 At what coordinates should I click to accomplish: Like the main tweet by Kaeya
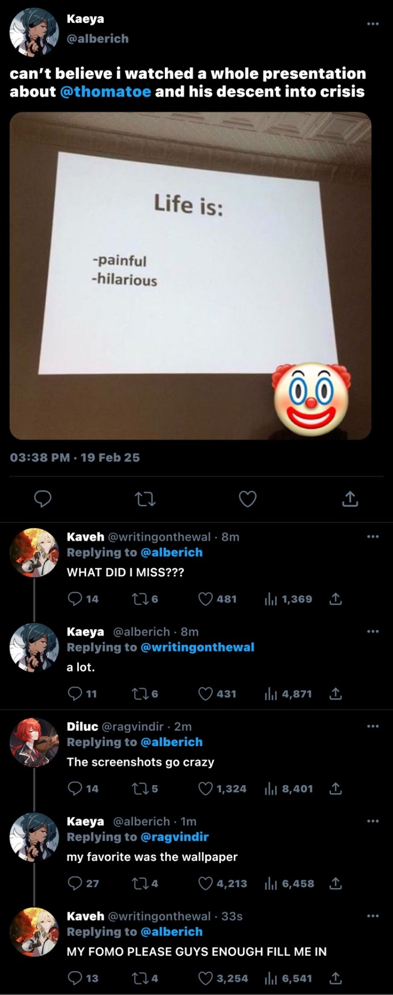(247, 499)
